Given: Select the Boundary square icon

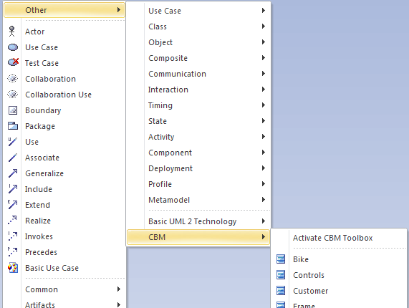Looking at the screenshot, I should tap(13, 110).
